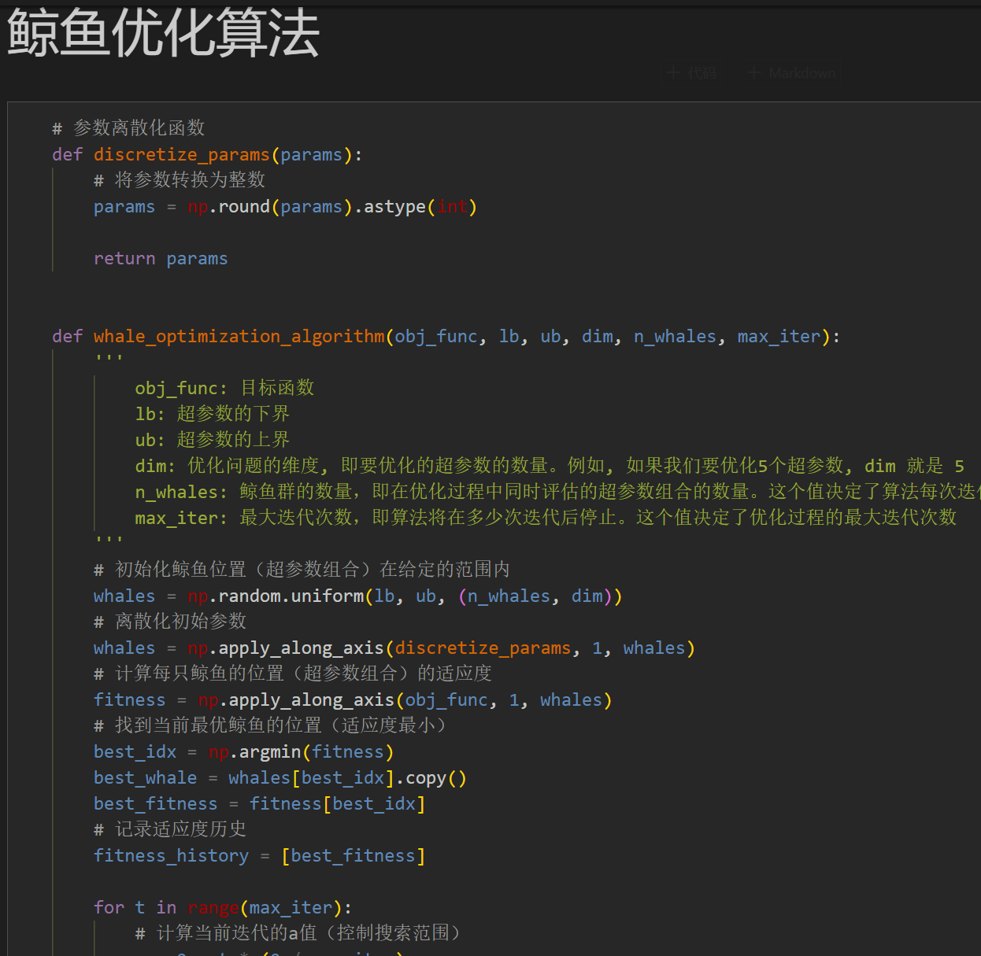Click the "return params" statement
Image resolution: width=981 pixels, height=956 pixels.
tap(161, 258)
